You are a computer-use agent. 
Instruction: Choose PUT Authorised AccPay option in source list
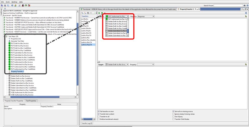point(116,19)
